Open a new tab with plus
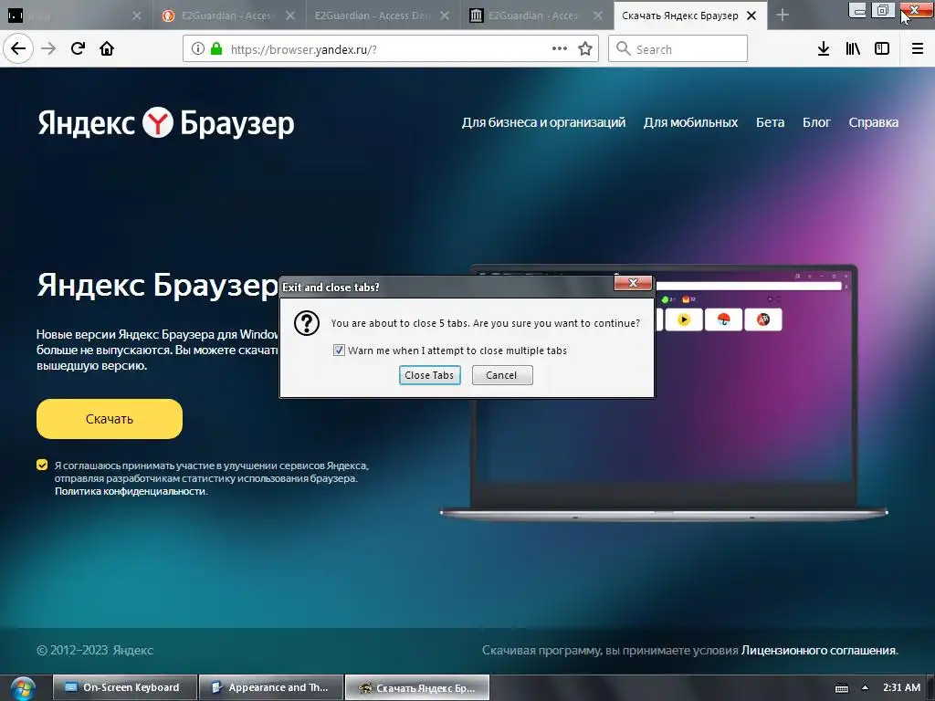This screenshot has width=935, height=701. [x=783, y=16]
